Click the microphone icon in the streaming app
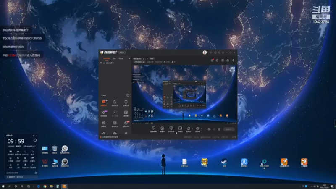Screen dimensions: 336x189 pos(188,129)
